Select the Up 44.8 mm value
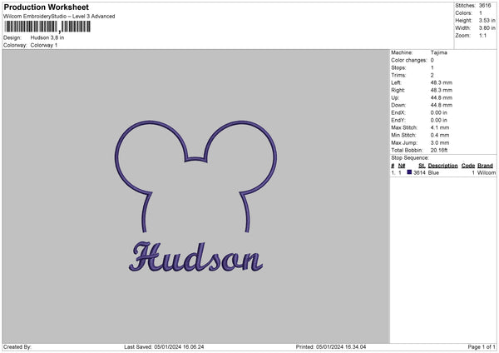The image size is (499, 353). coord(442,97)
